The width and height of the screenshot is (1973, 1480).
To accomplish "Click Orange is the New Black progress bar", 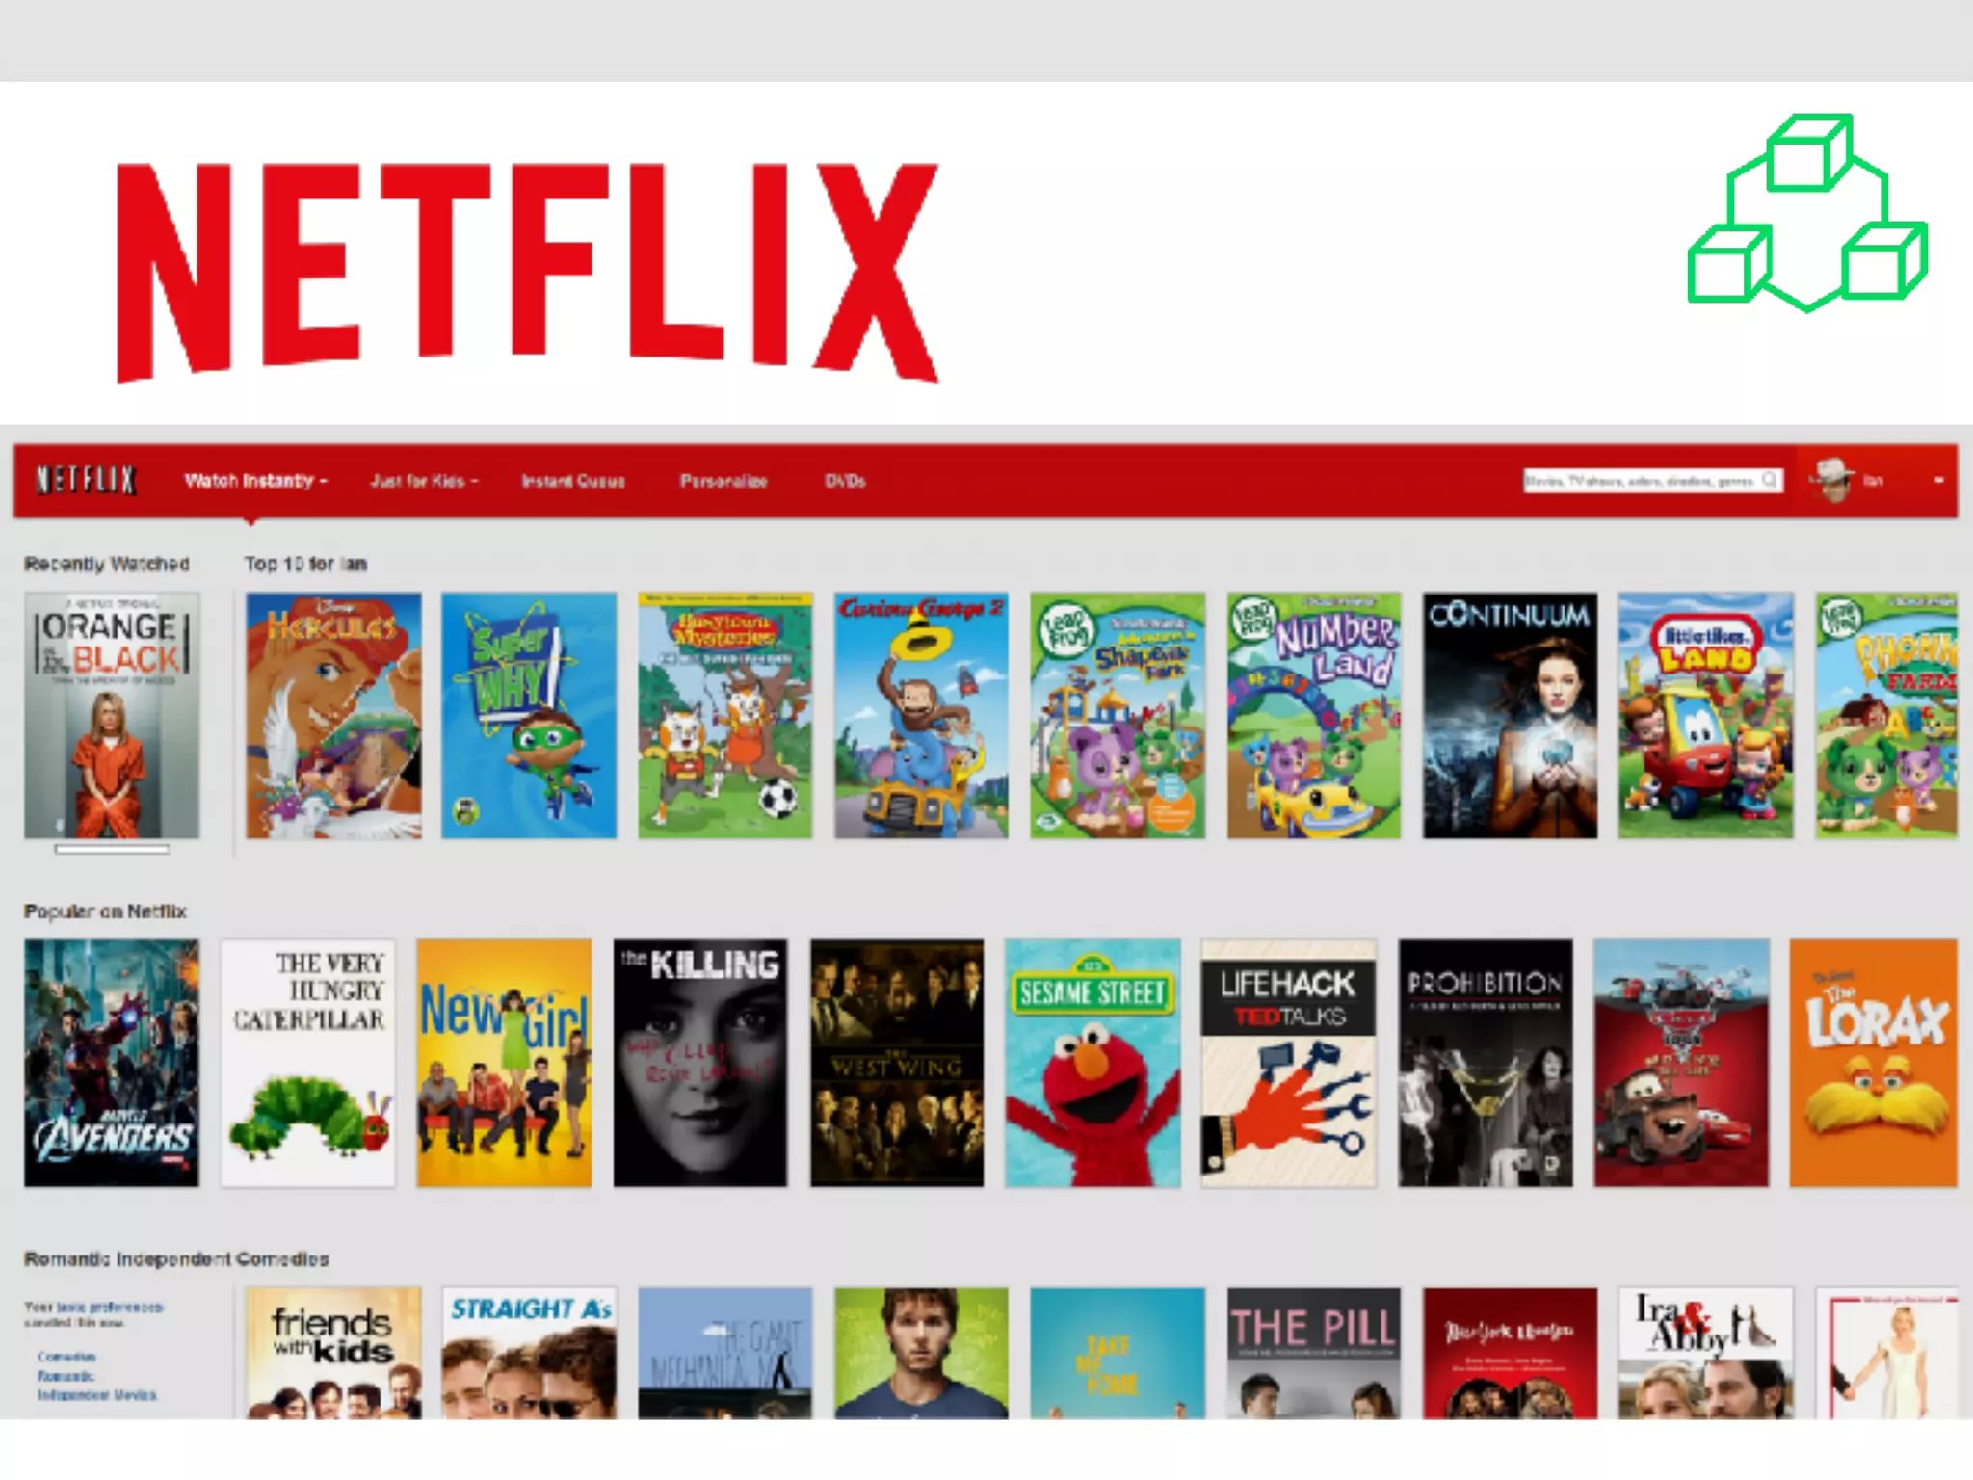I will pyautogui.click(x=112, y=849).
